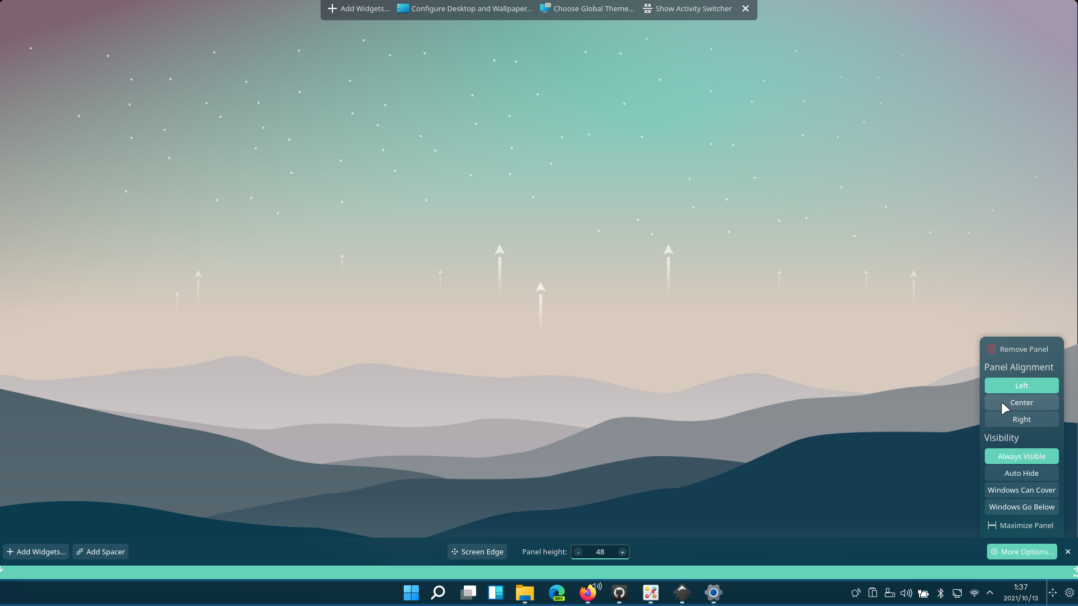Open the Inkscape icon in the taskbar
The height and width of the screenshot is (606, 1078).
tap(682, 593)
